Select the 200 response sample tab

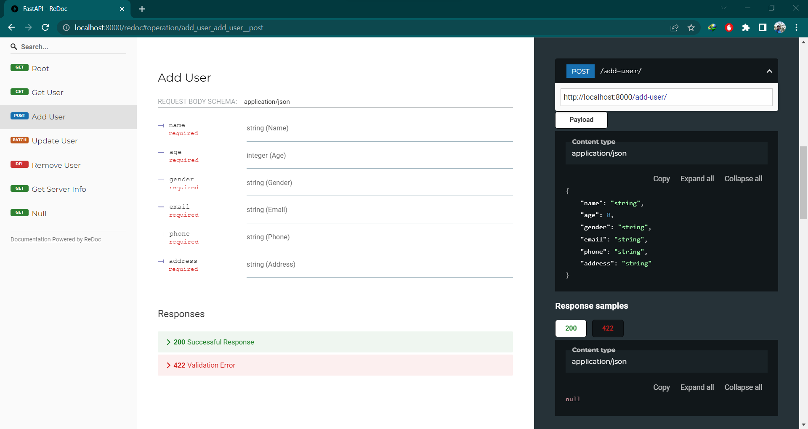tap(570, 328)
